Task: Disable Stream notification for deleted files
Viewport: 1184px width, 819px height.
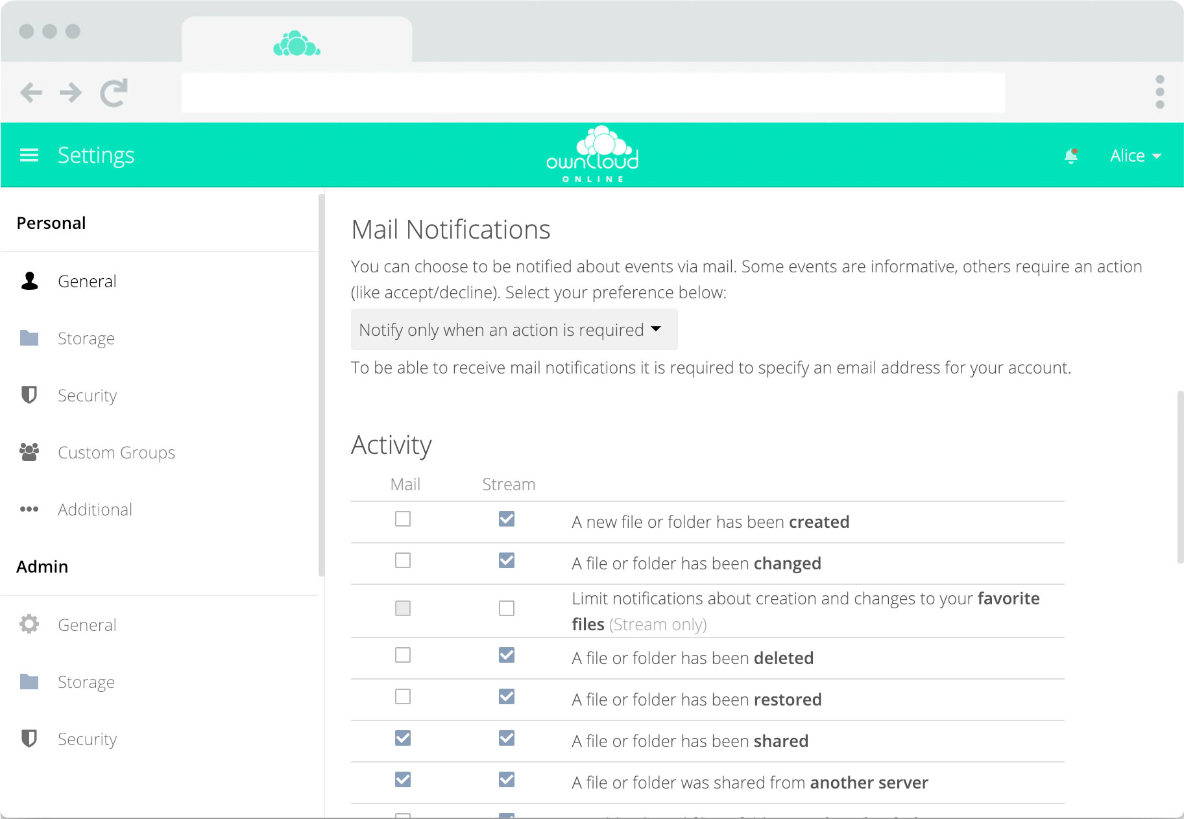Action: [507, 655]
